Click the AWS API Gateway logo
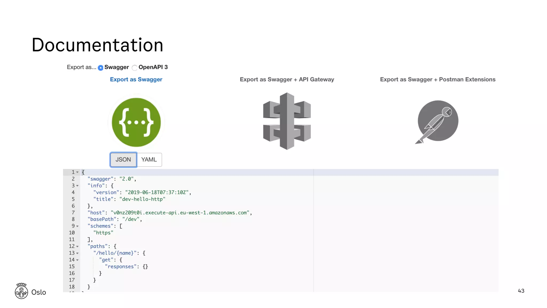The height and width of the screenshot is (308, 547). click(x=287, y=121)
